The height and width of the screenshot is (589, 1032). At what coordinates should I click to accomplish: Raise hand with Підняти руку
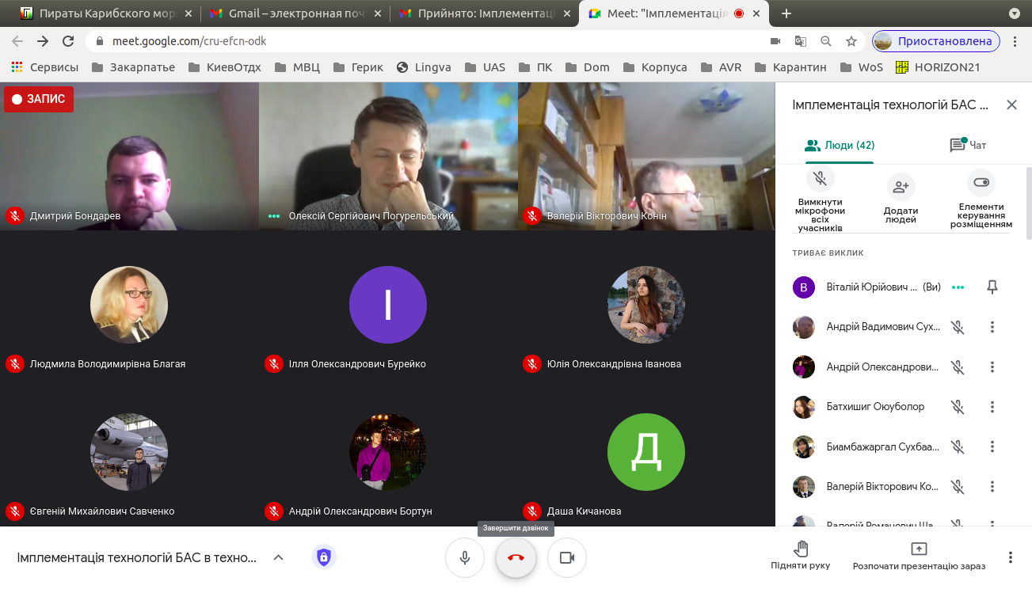(x=800, y=556)
